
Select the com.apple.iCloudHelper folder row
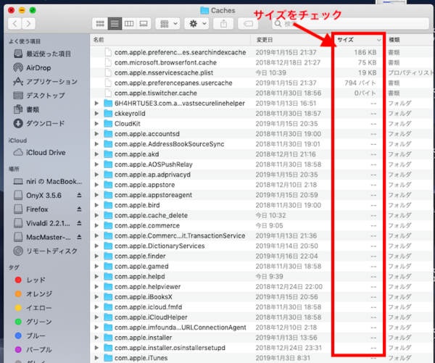point(261,317)
